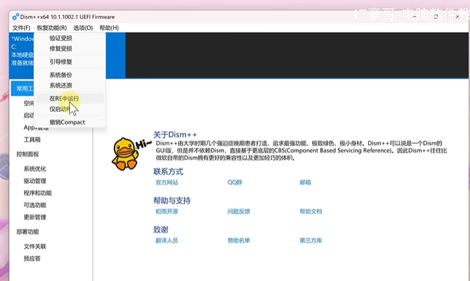Open the 赞助名单 link
This screenshot has width=470, height=281.
238,241
